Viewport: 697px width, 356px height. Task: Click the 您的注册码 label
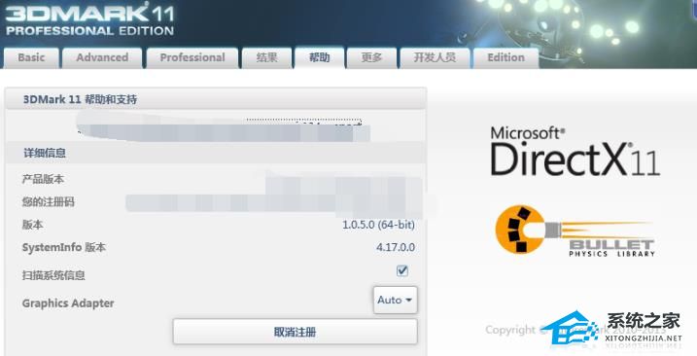[x=49, y=202]
